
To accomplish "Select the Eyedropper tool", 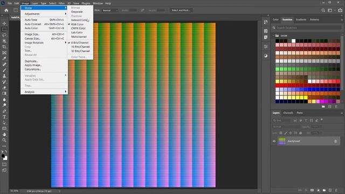I will tap(4, 59).
